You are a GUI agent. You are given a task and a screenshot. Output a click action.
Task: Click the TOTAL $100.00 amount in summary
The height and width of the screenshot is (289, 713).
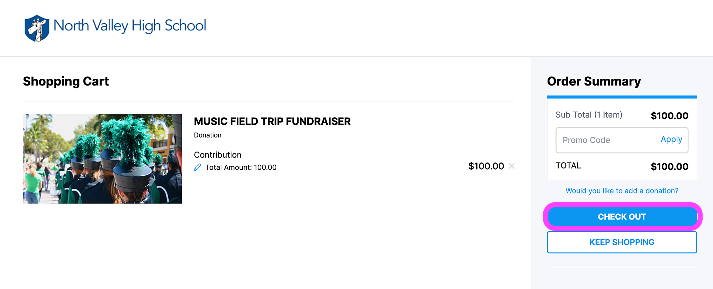[x=670, y=166]
